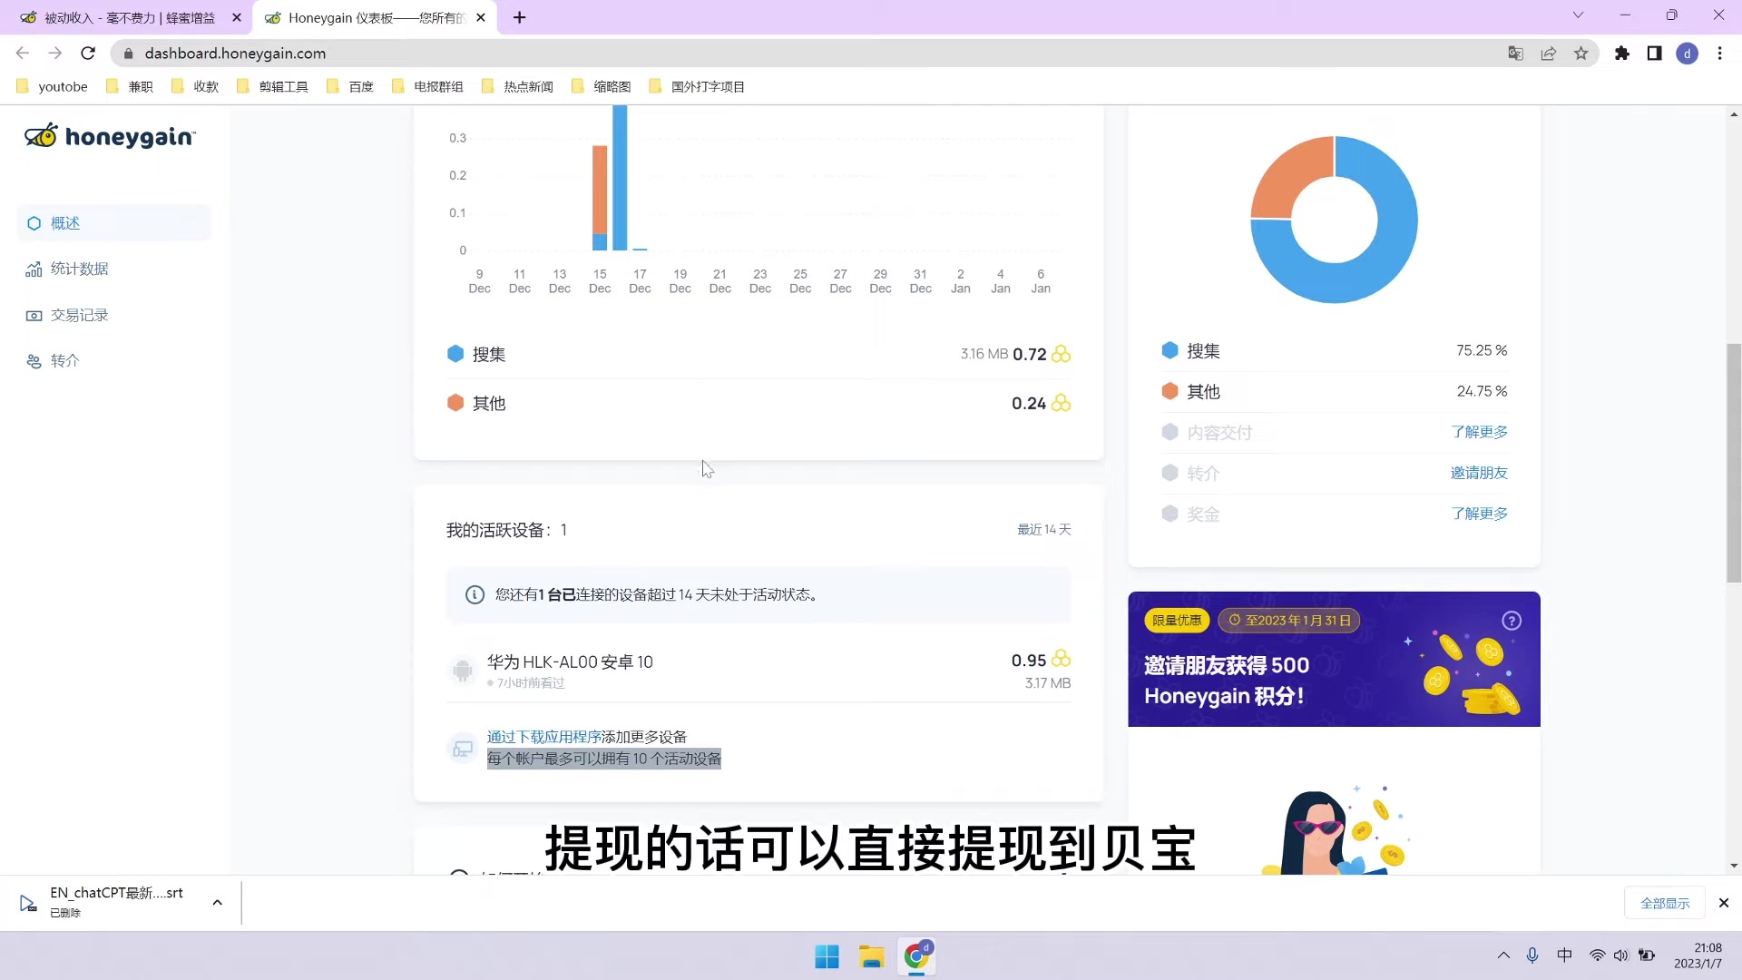Viewport: 1742px width, 980px height.
Task: Click 最近 14 天 period label
Action: click(x=1044, y=530)
